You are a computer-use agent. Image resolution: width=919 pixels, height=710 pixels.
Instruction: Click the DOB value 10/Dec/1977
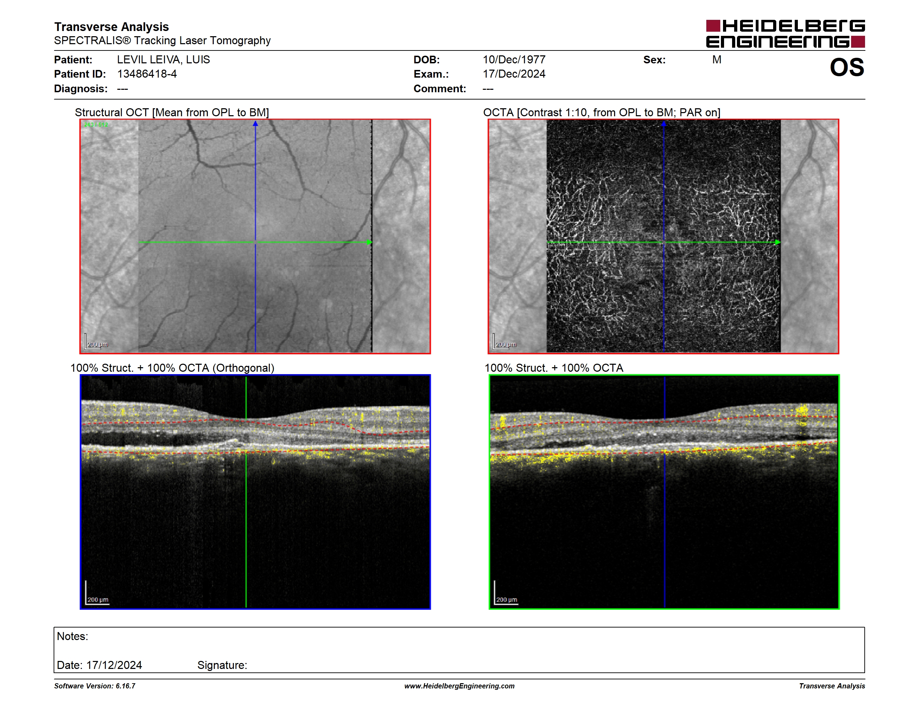tap(514, 60)
